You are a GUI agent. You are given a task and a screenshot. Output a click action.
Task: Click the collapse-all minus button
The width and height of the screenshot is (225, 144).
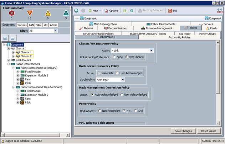12,38
